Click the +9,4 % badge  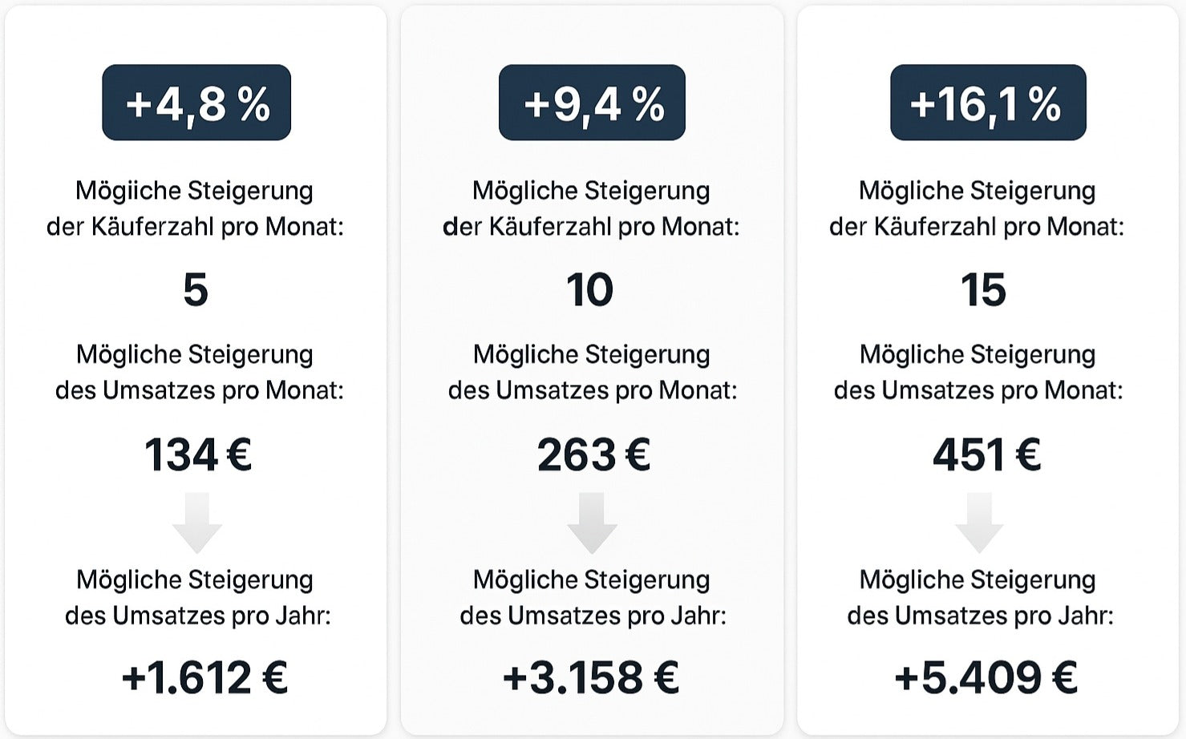592,103
